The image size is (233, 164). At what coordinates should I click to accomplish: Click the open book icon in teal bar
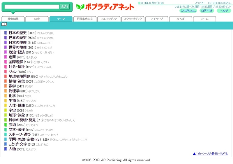click(4, 24)
